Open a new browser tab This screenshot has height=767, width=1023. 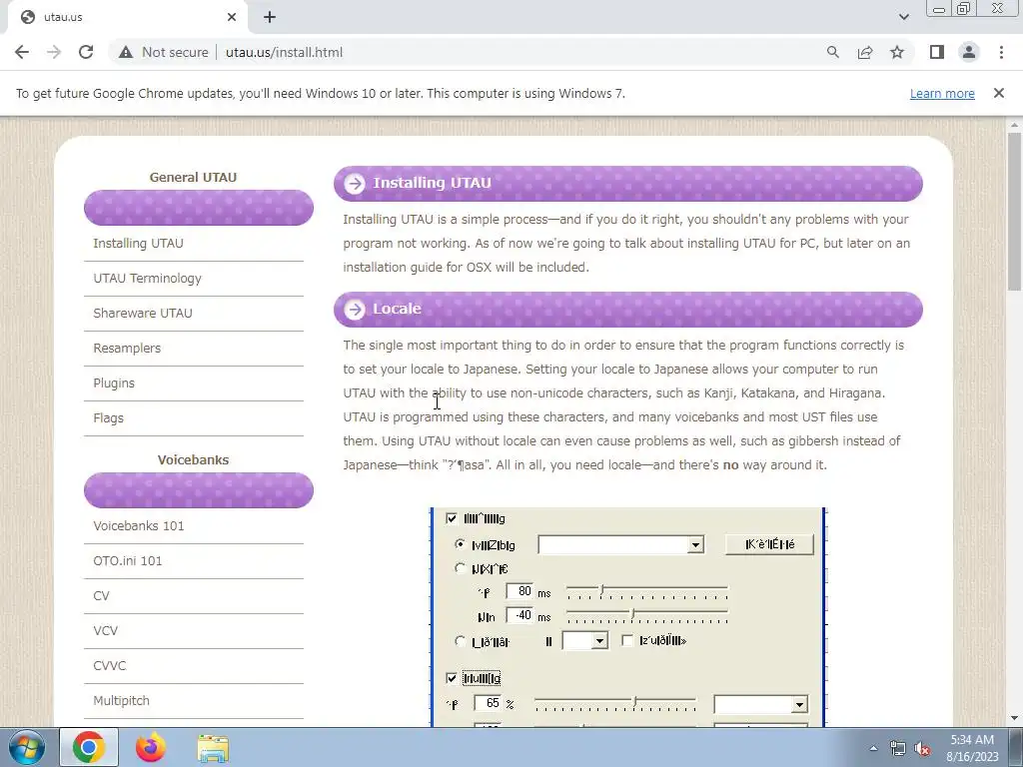tap(270, 17)
